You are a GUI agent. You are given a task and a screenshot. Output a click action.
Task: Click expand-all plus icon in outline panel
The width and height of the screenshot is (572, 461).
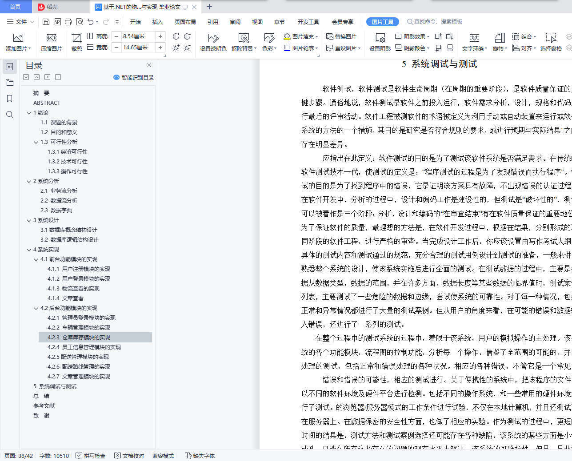[x=48, y=77]
